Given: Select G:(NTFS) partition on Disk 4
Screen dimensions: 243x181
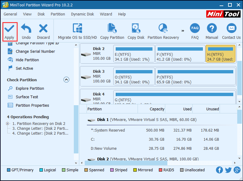Looking at the screenshot, I should tap(174, 97).
